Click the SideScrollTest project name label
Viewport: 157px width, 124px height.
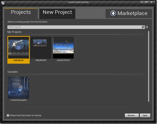coord(63,60)
